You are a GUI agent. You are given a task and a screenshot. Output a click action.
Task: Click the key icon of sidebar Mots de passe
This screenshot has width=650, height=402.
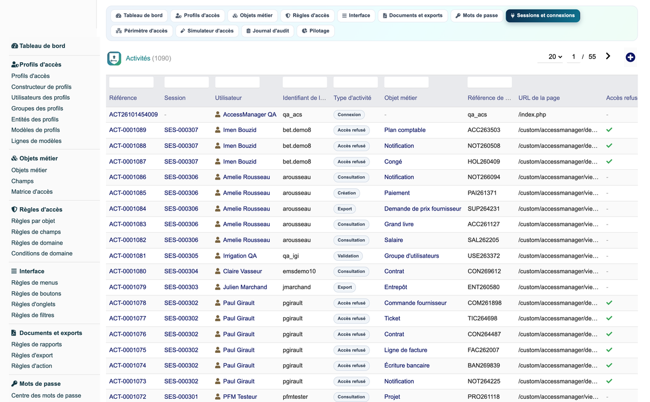pyautogui.click(x=15, y=384)
